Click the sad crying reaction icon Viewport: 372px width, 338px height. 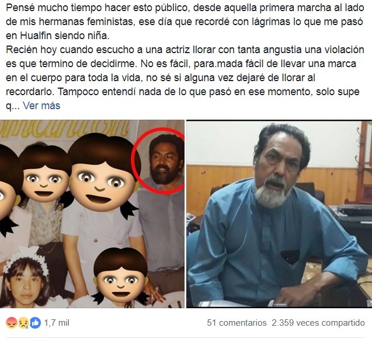coord(23,323)
